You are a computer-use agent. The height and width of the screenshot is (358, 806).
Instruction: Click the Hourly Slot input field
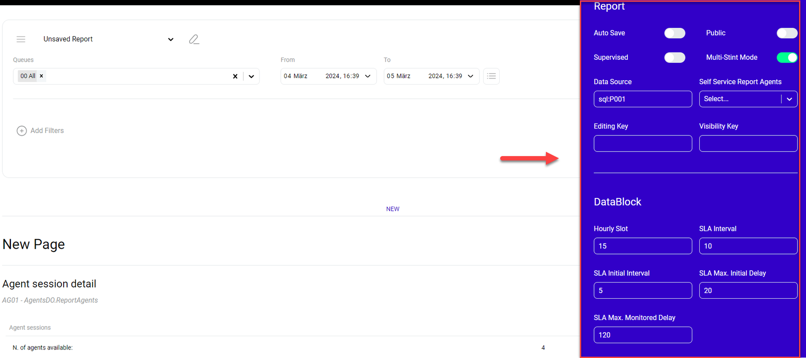click(642, 246)
